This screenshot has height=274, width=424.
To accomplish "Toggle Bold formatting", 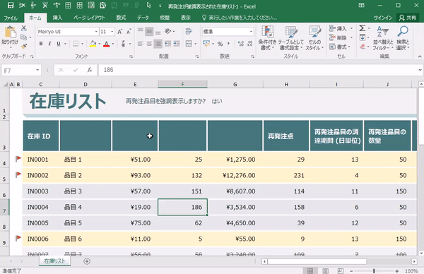I will (41, 44).
